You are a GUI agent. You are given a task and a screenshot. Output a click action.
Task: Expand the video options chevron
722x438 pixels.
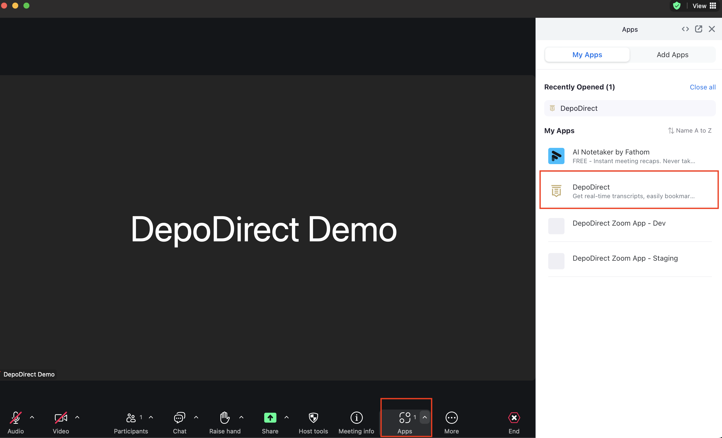[77, 417]
